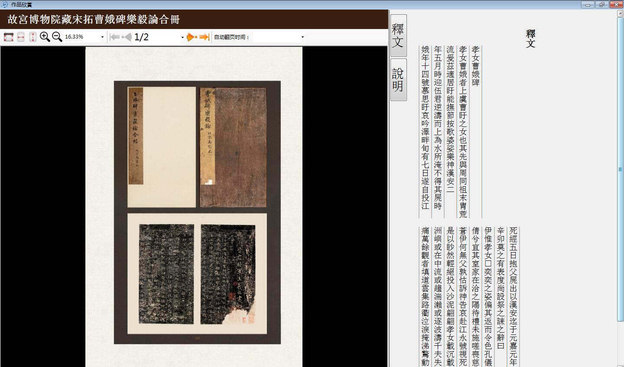Click the transcript line starting 辛卯莫之有表
Image resolution: width=624 pixels, height=367 pixels.
click(500, 289)
